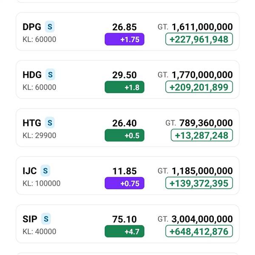Tap the S badge next to HDG

[x=50, y=75]
